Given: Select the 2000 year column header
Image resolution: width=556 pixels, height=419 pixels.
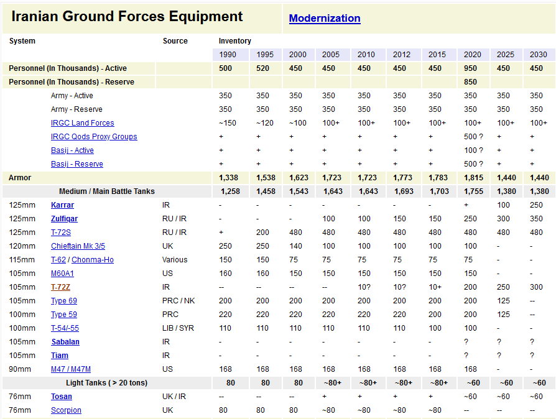Looking at the screenshot, I should click(x=299, y=55).
